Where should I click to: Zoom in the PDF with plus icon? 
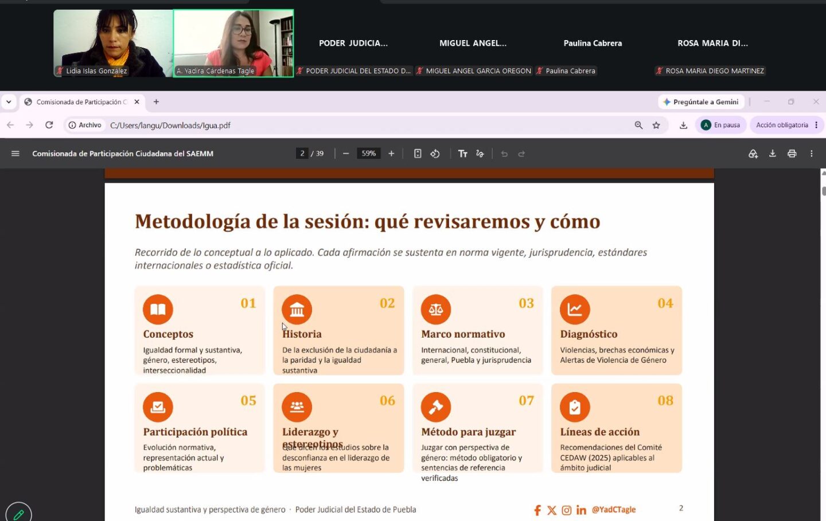tap(391, 154)
